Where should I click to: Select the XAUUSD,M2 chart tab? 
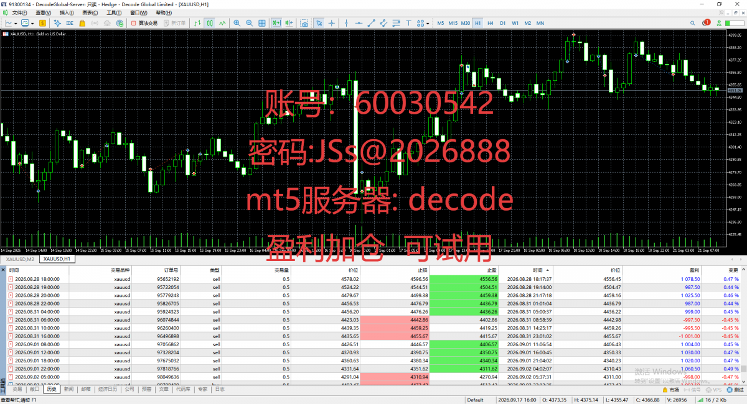pos(20,259)
